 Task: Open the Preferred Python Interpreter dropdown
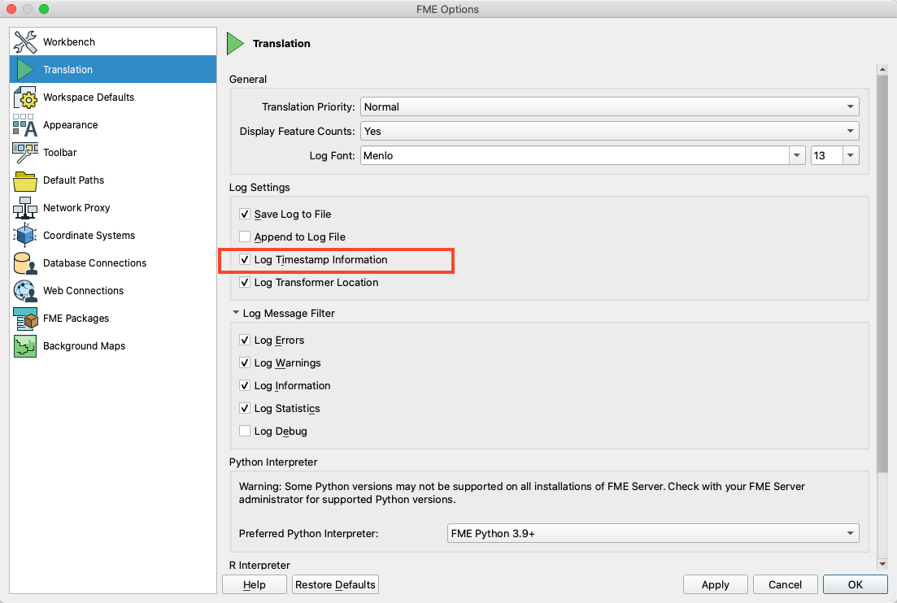[x=653, y=533]
